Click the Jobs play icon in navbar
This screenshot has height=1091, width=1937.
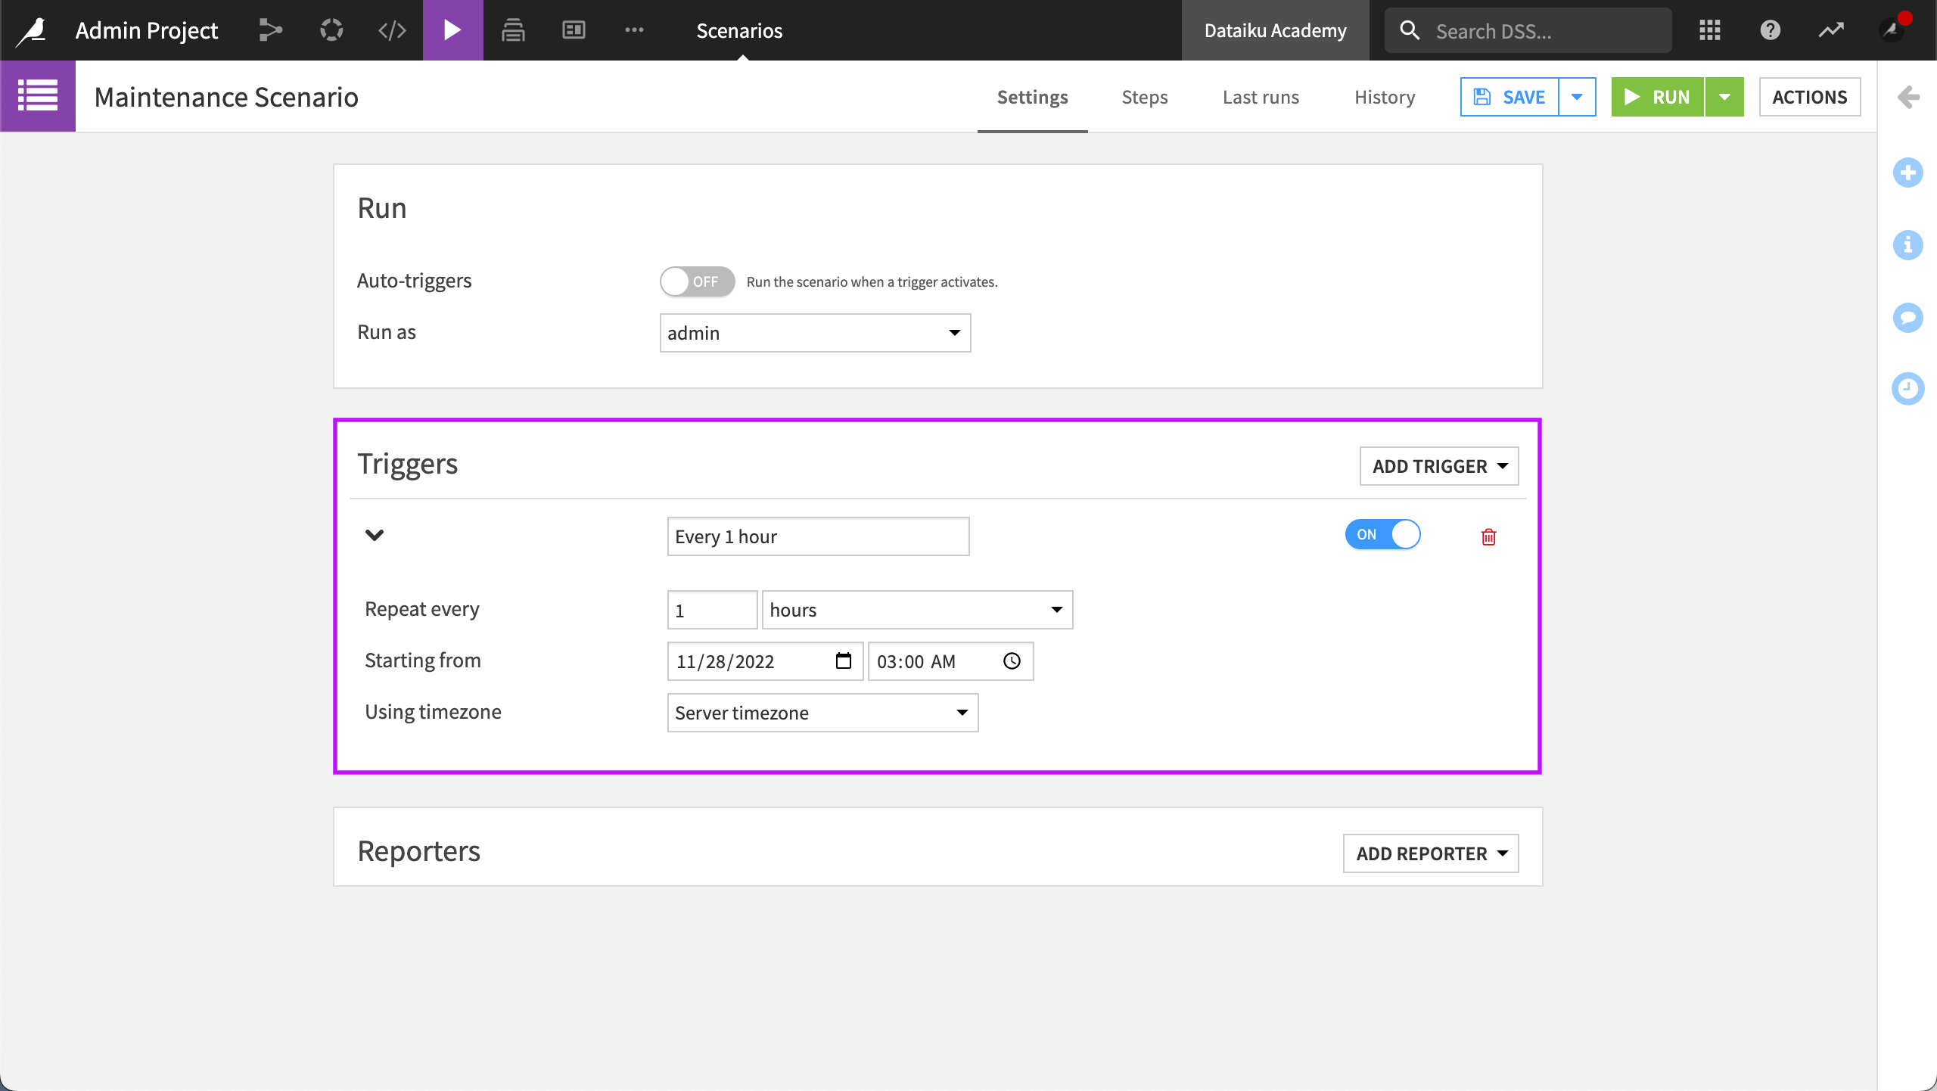pos(452,30)
